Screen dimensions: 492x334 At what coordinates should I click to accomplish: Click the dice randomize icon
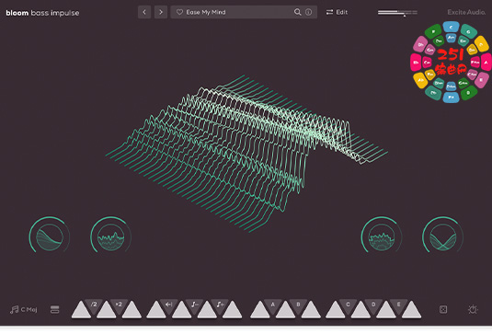point(443,309)
